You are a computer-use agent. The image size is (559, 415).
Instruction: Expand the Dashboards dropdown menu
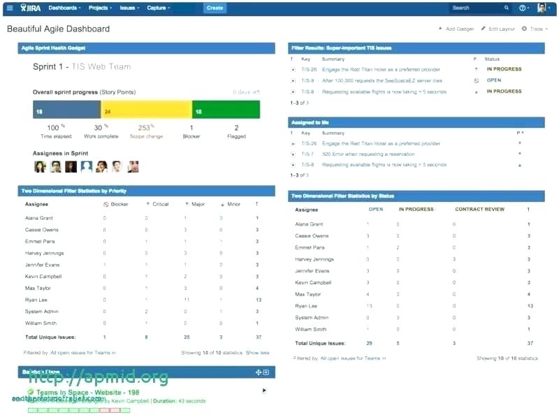pos(64,8)
